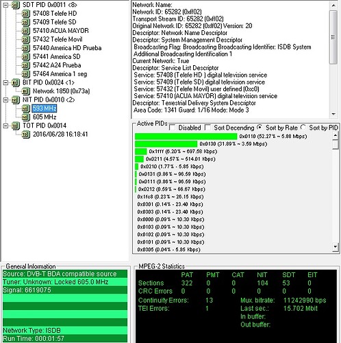This screenshot has width=341, height=343.
Task: Click the descriptor panel scroll up arrow
Action: pos(333,5)
